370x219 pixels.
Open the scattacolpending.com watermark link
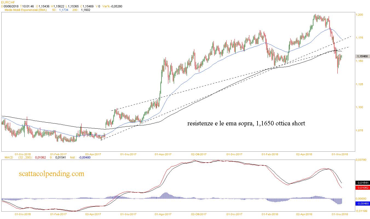tap(51, 174)
